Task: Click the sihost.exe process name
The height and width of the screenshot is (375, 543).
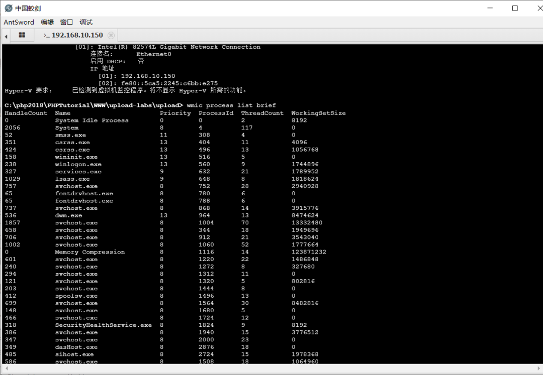Action: coord(74,354)
